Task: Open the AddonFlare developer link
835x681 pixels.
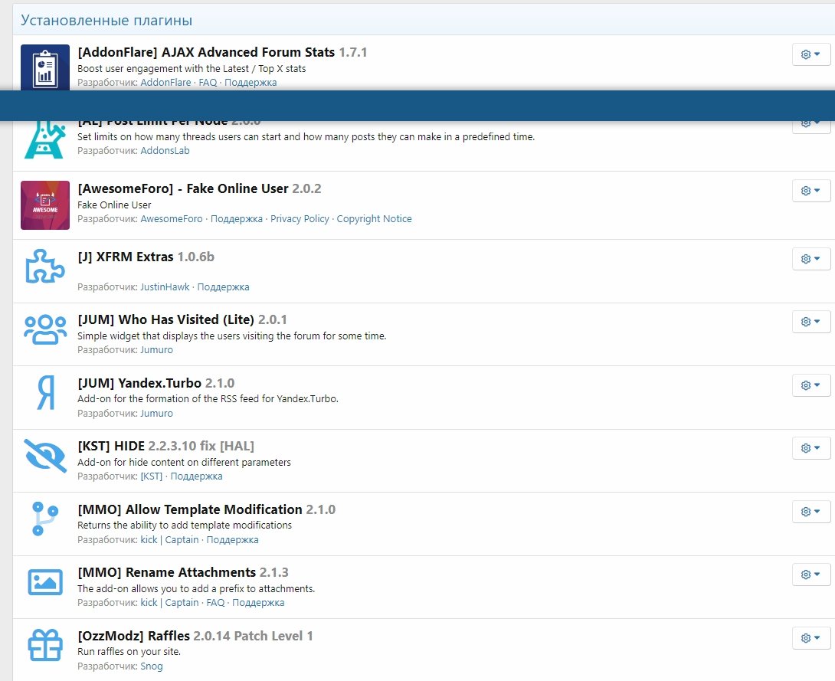Action: pyautogui.click(x=165, y=83)
